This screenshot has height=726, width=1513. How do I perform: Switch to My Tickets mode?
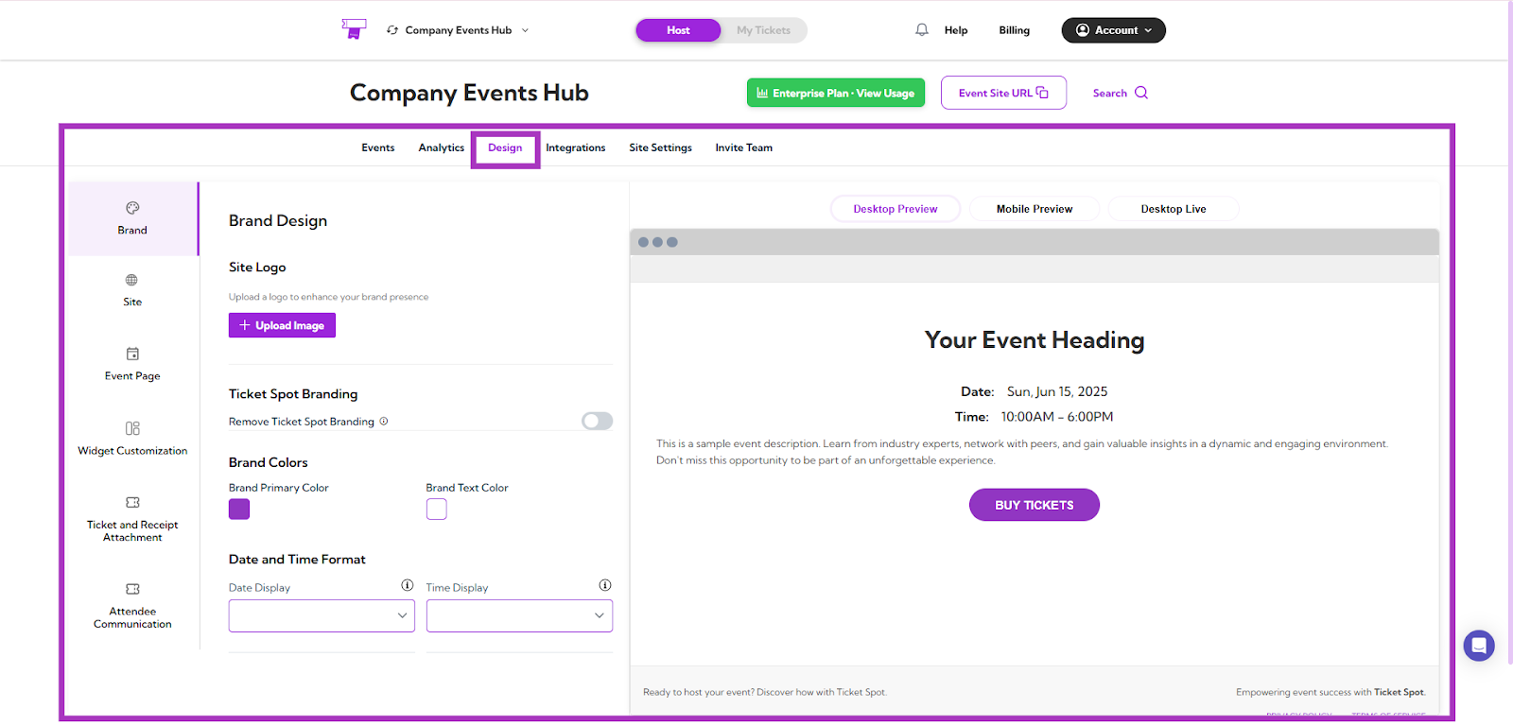coord(763,30)
